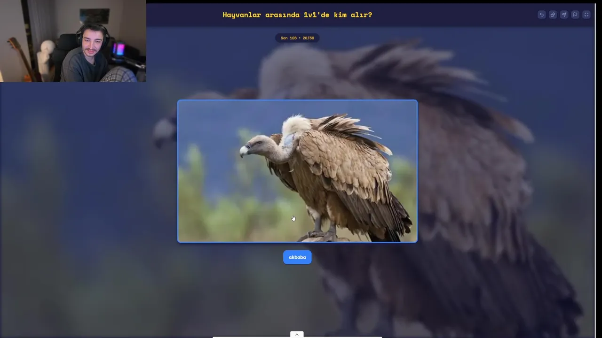The image size is (602, 338).
Task: Click the akbaba answer button
Action: tap(297, 257)
